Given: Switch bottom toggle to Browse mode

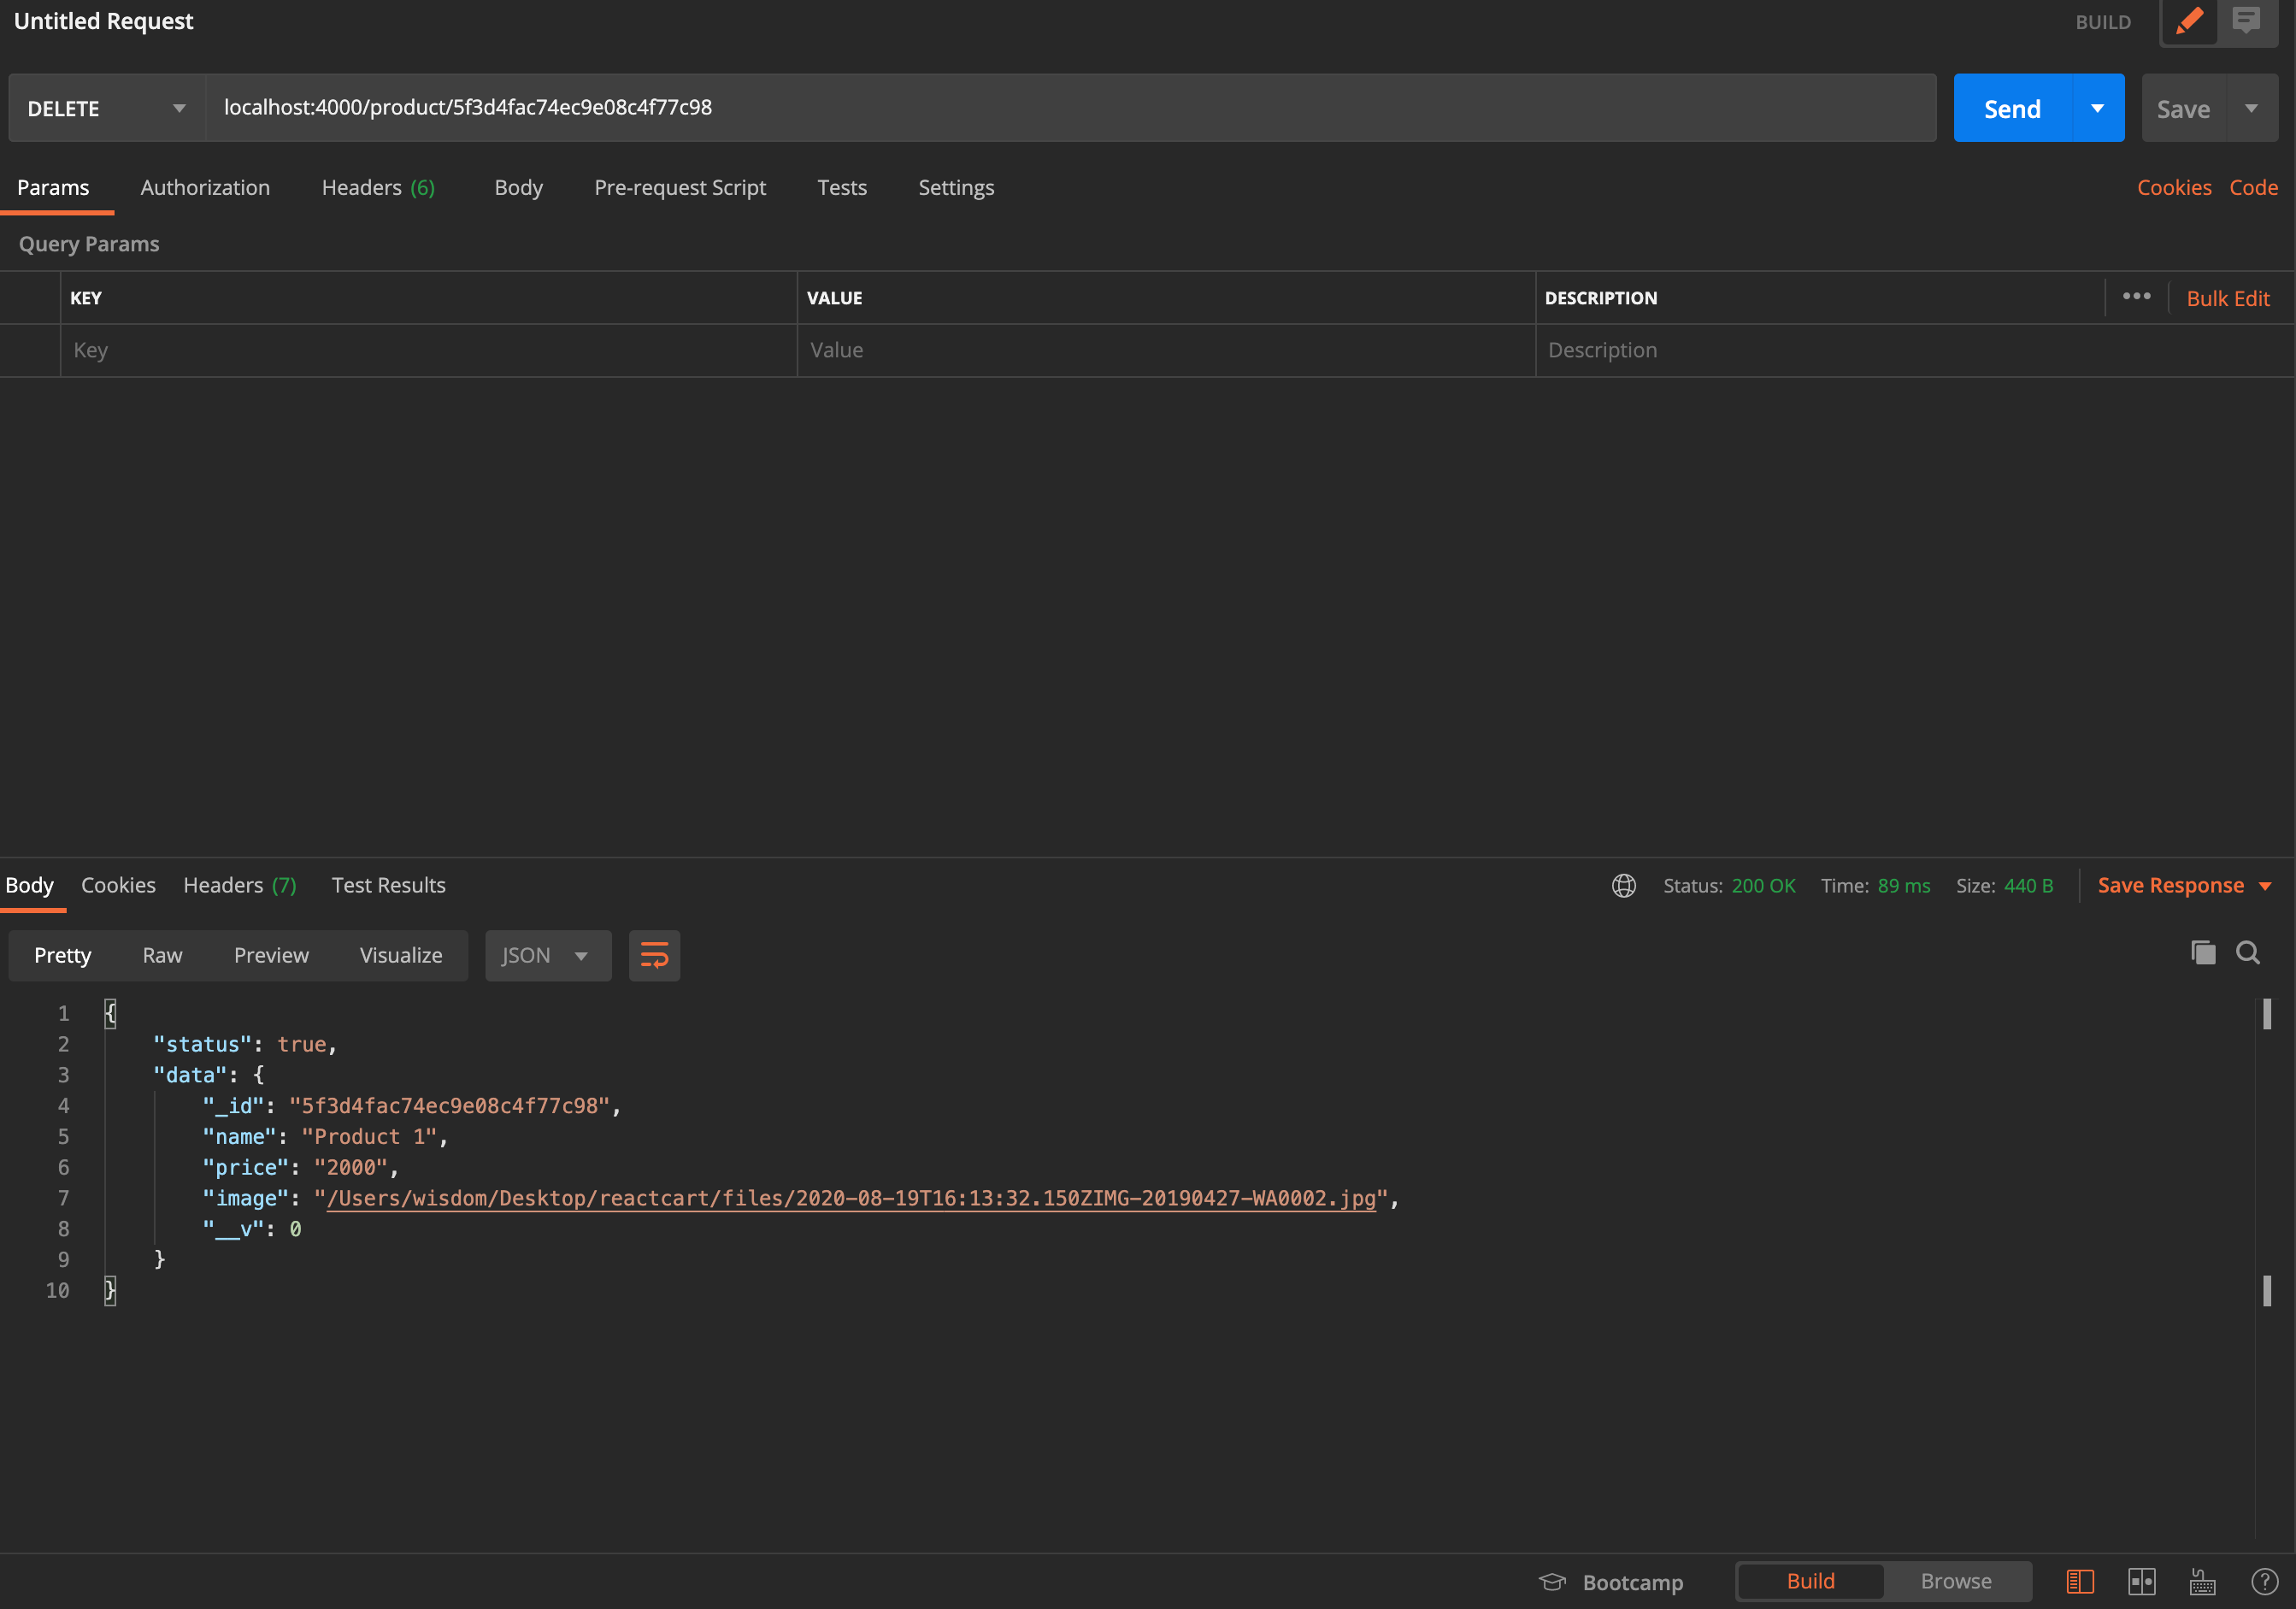Looking at the screenshot, I should (x=1955, y=1581).
